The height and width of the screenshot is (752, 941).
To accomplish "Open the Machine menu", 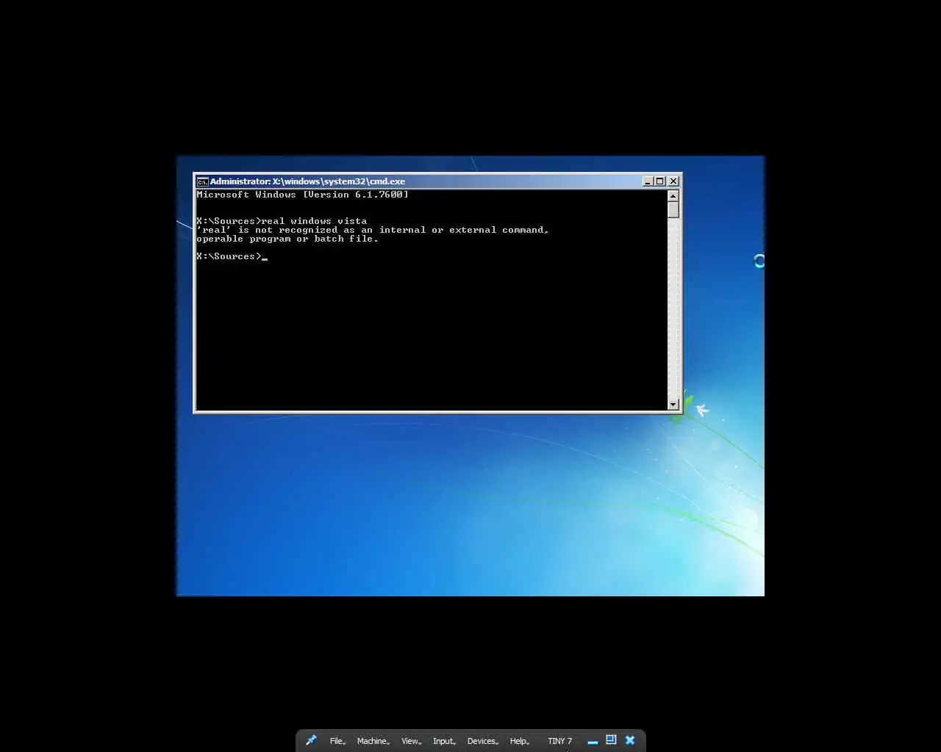I will point(373,741).
